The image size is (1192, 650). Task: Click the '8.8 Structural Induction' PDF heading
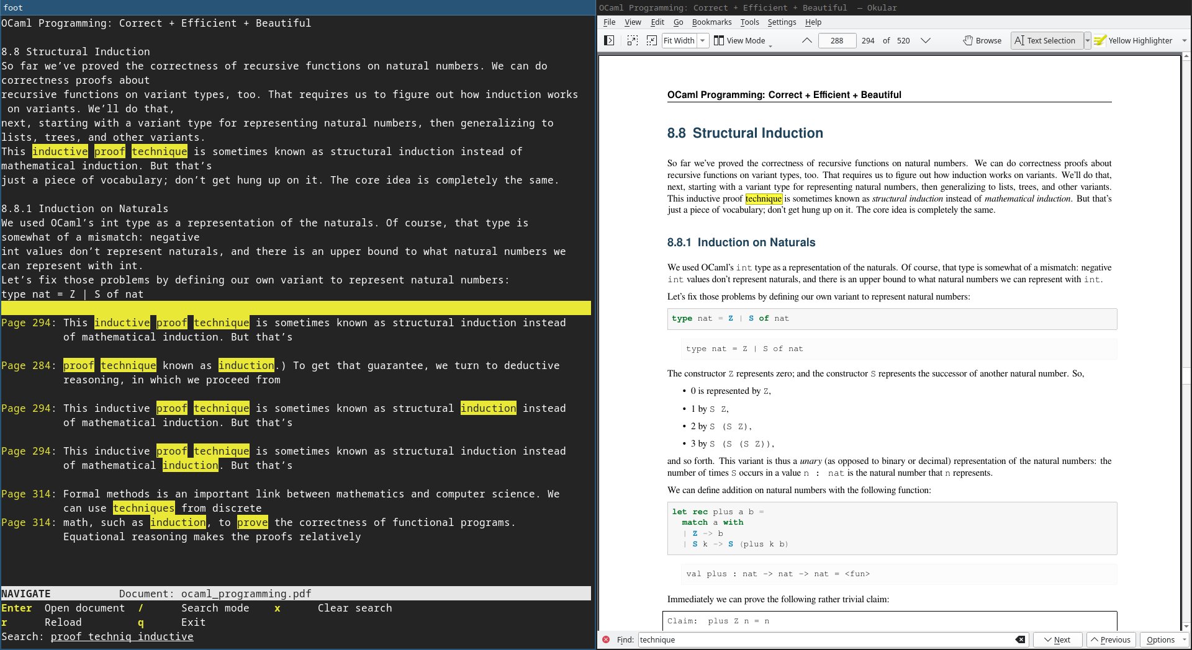click(745, 133)
